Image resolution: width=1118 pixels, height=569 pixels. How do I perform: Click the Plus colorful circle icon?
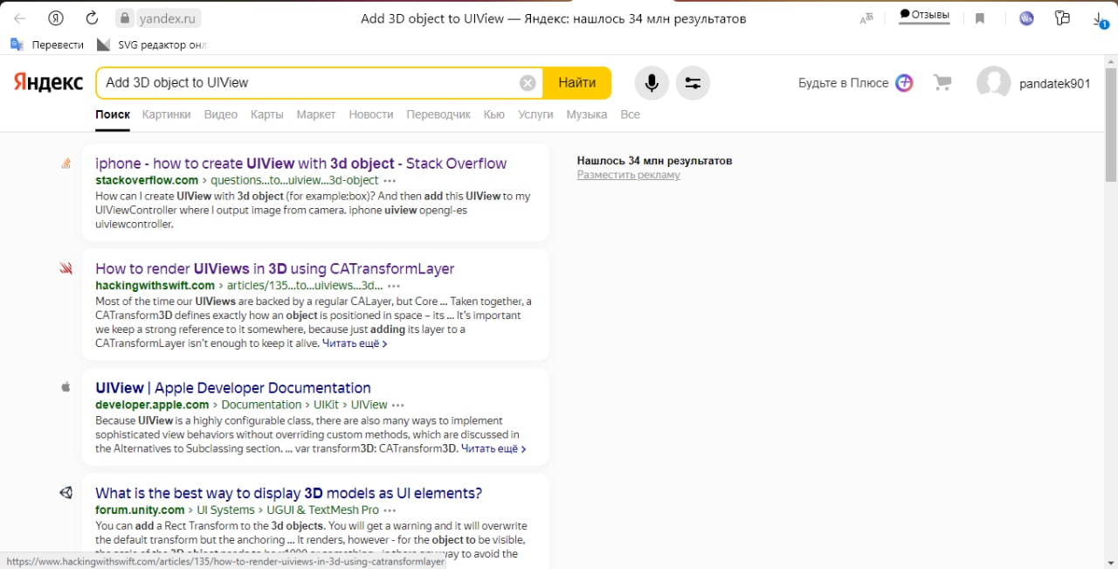coord(905,83)
